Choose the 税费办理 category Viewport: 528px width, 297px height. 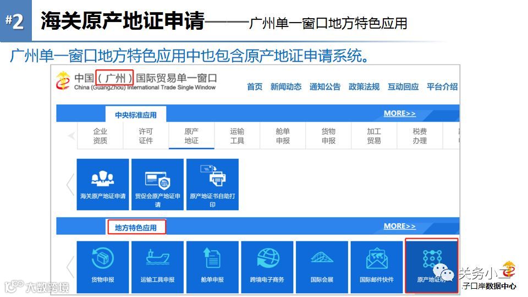[x=420, y=136]
